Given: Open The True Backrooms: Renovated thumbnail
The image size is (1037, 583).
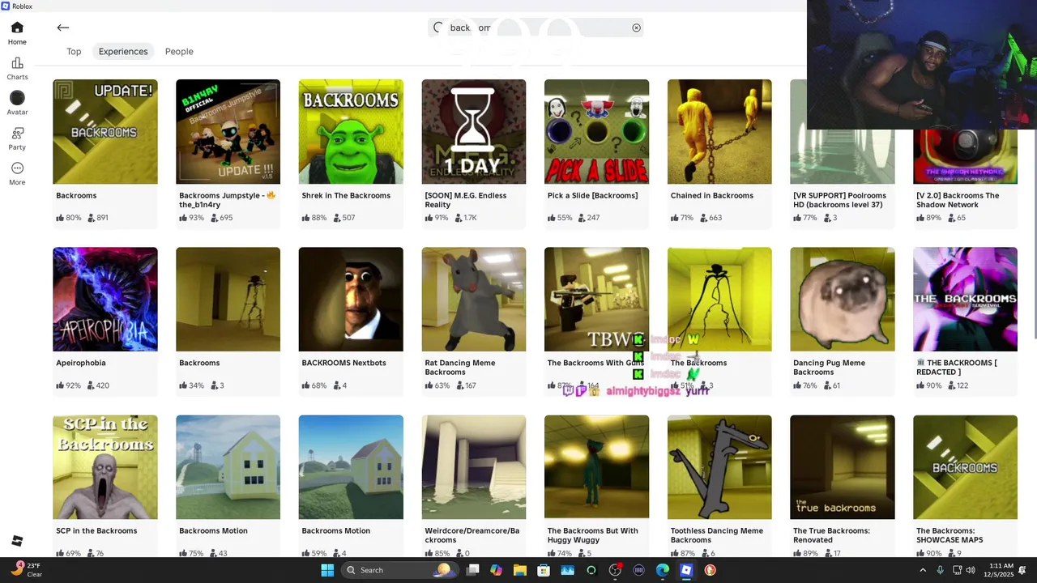Looking at the screenshot, I should [843, 467].
